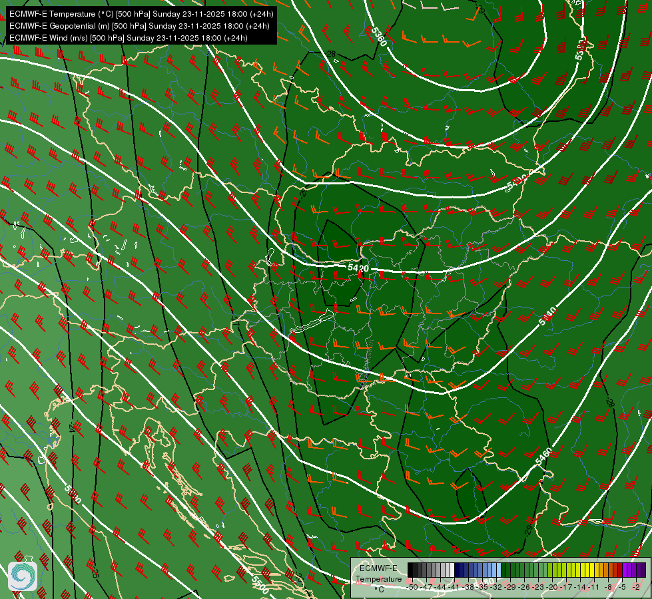Click the -35 legend tick value
Viewport: 652px width, 599px height.
point(482,587)
